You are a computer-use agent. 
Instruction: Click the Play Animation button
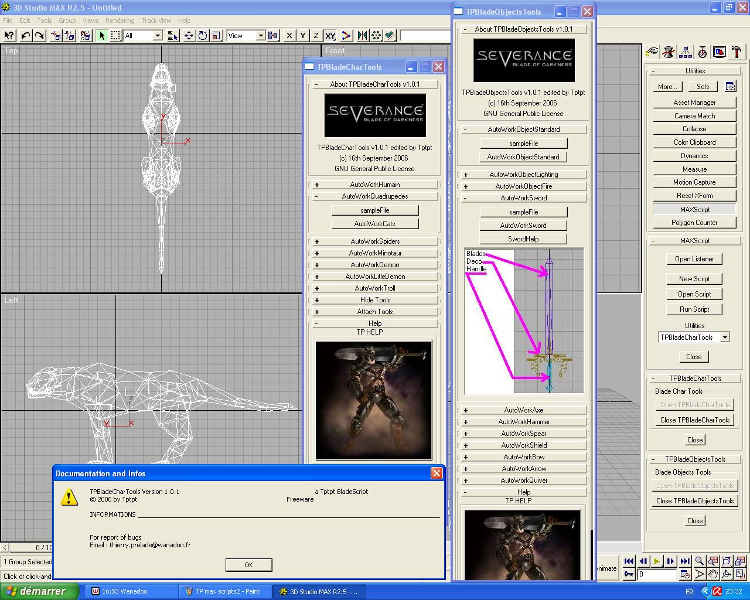(x=657, y=561)
